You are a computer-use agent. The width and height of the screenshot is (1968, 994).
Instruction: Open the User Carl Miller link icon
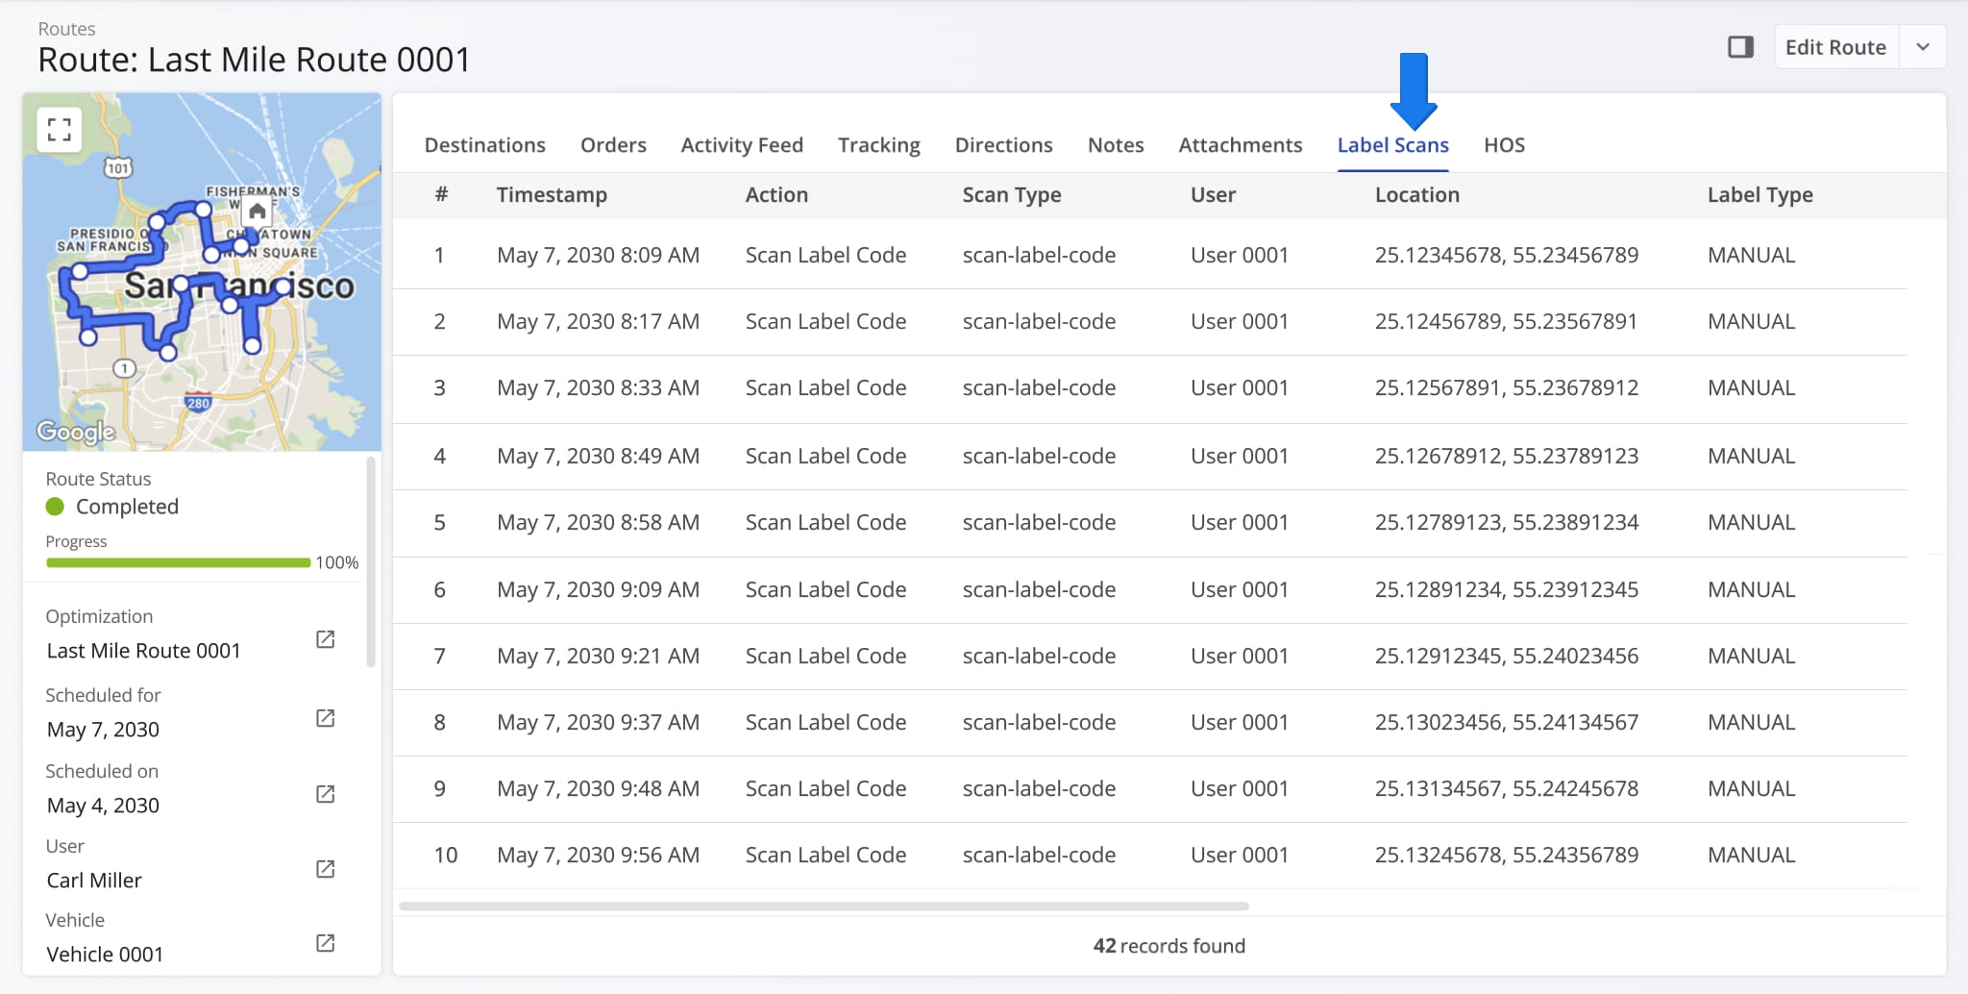(x=326, y=869)
